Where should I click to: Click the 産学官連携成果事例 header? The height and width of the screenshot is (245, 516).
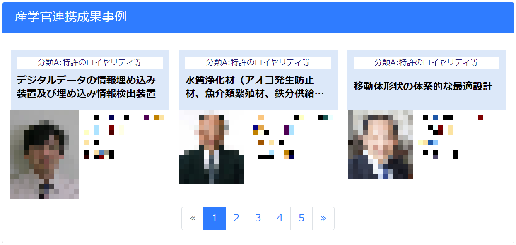71,17
